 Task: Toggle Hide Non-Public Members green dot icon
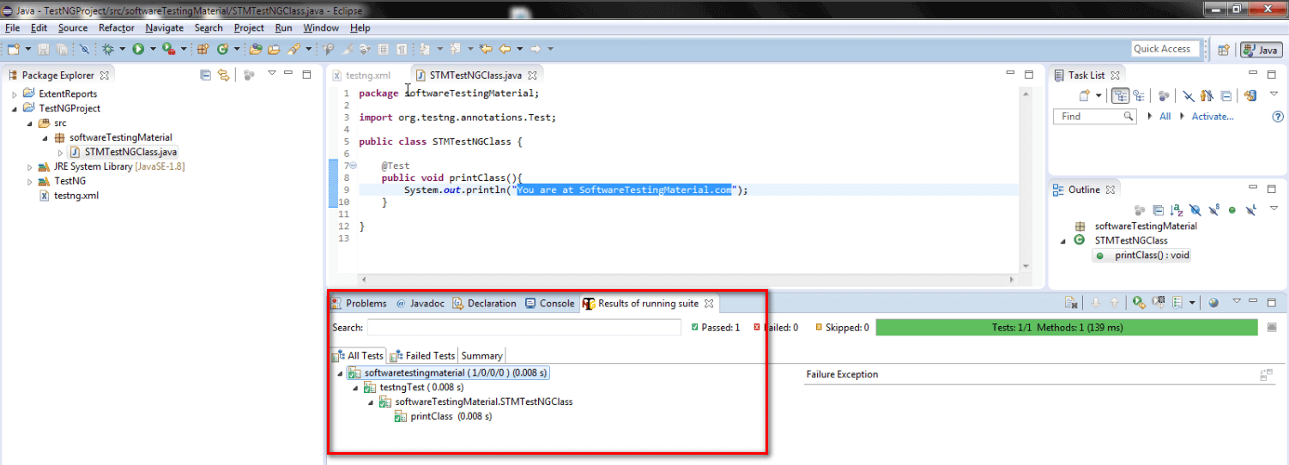click(x=1232, y=210)
